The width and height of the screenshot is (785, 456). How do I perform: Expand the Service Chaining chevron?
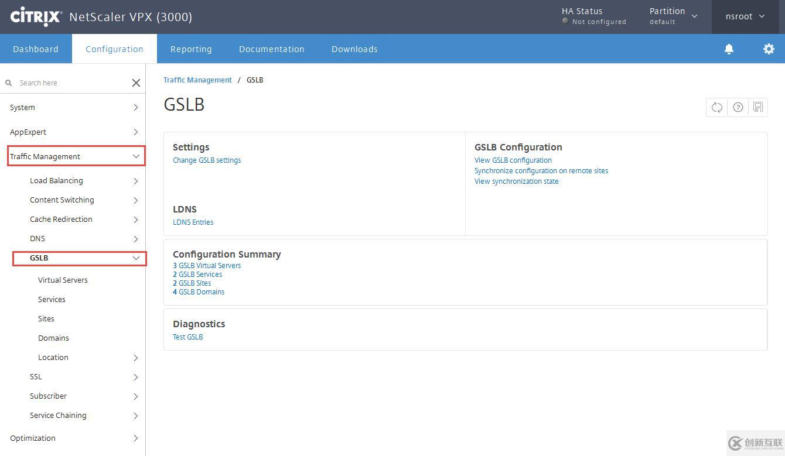[136, 416]
